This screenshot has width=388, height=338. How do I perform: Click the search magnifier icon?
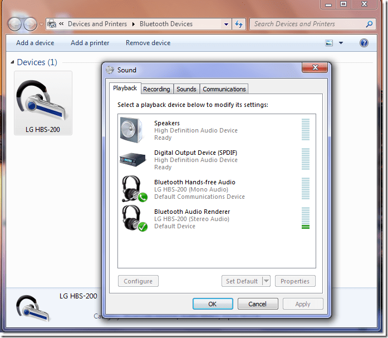click(369, 24)
